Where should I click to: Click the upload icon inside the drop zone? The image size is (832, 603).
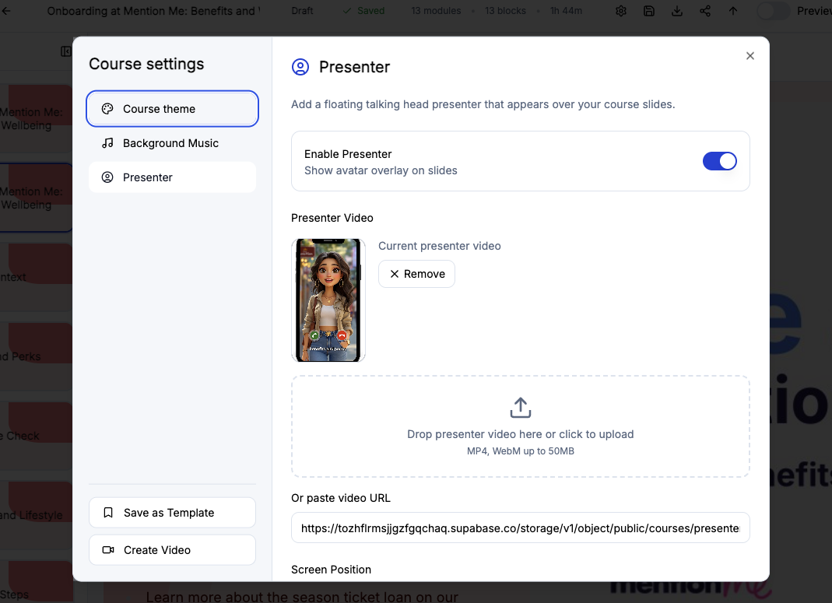coord(520,407)
